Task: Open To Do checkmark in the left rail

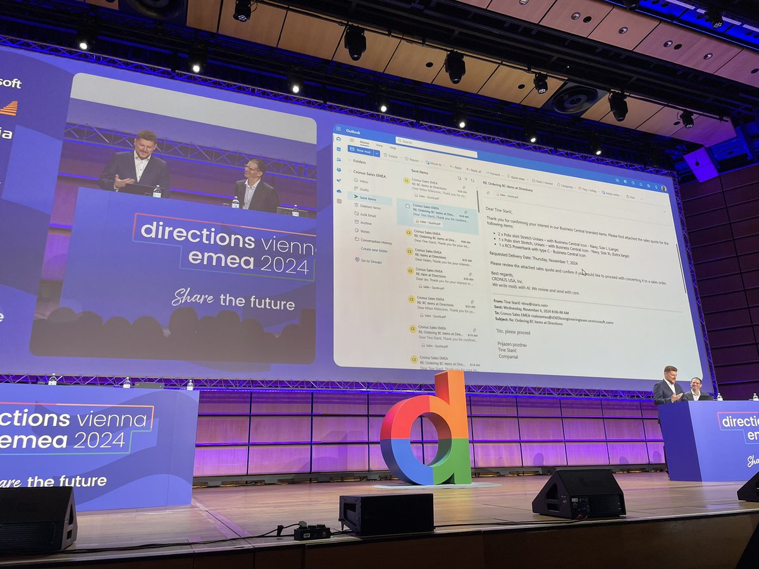Action: tap(339, 180)
